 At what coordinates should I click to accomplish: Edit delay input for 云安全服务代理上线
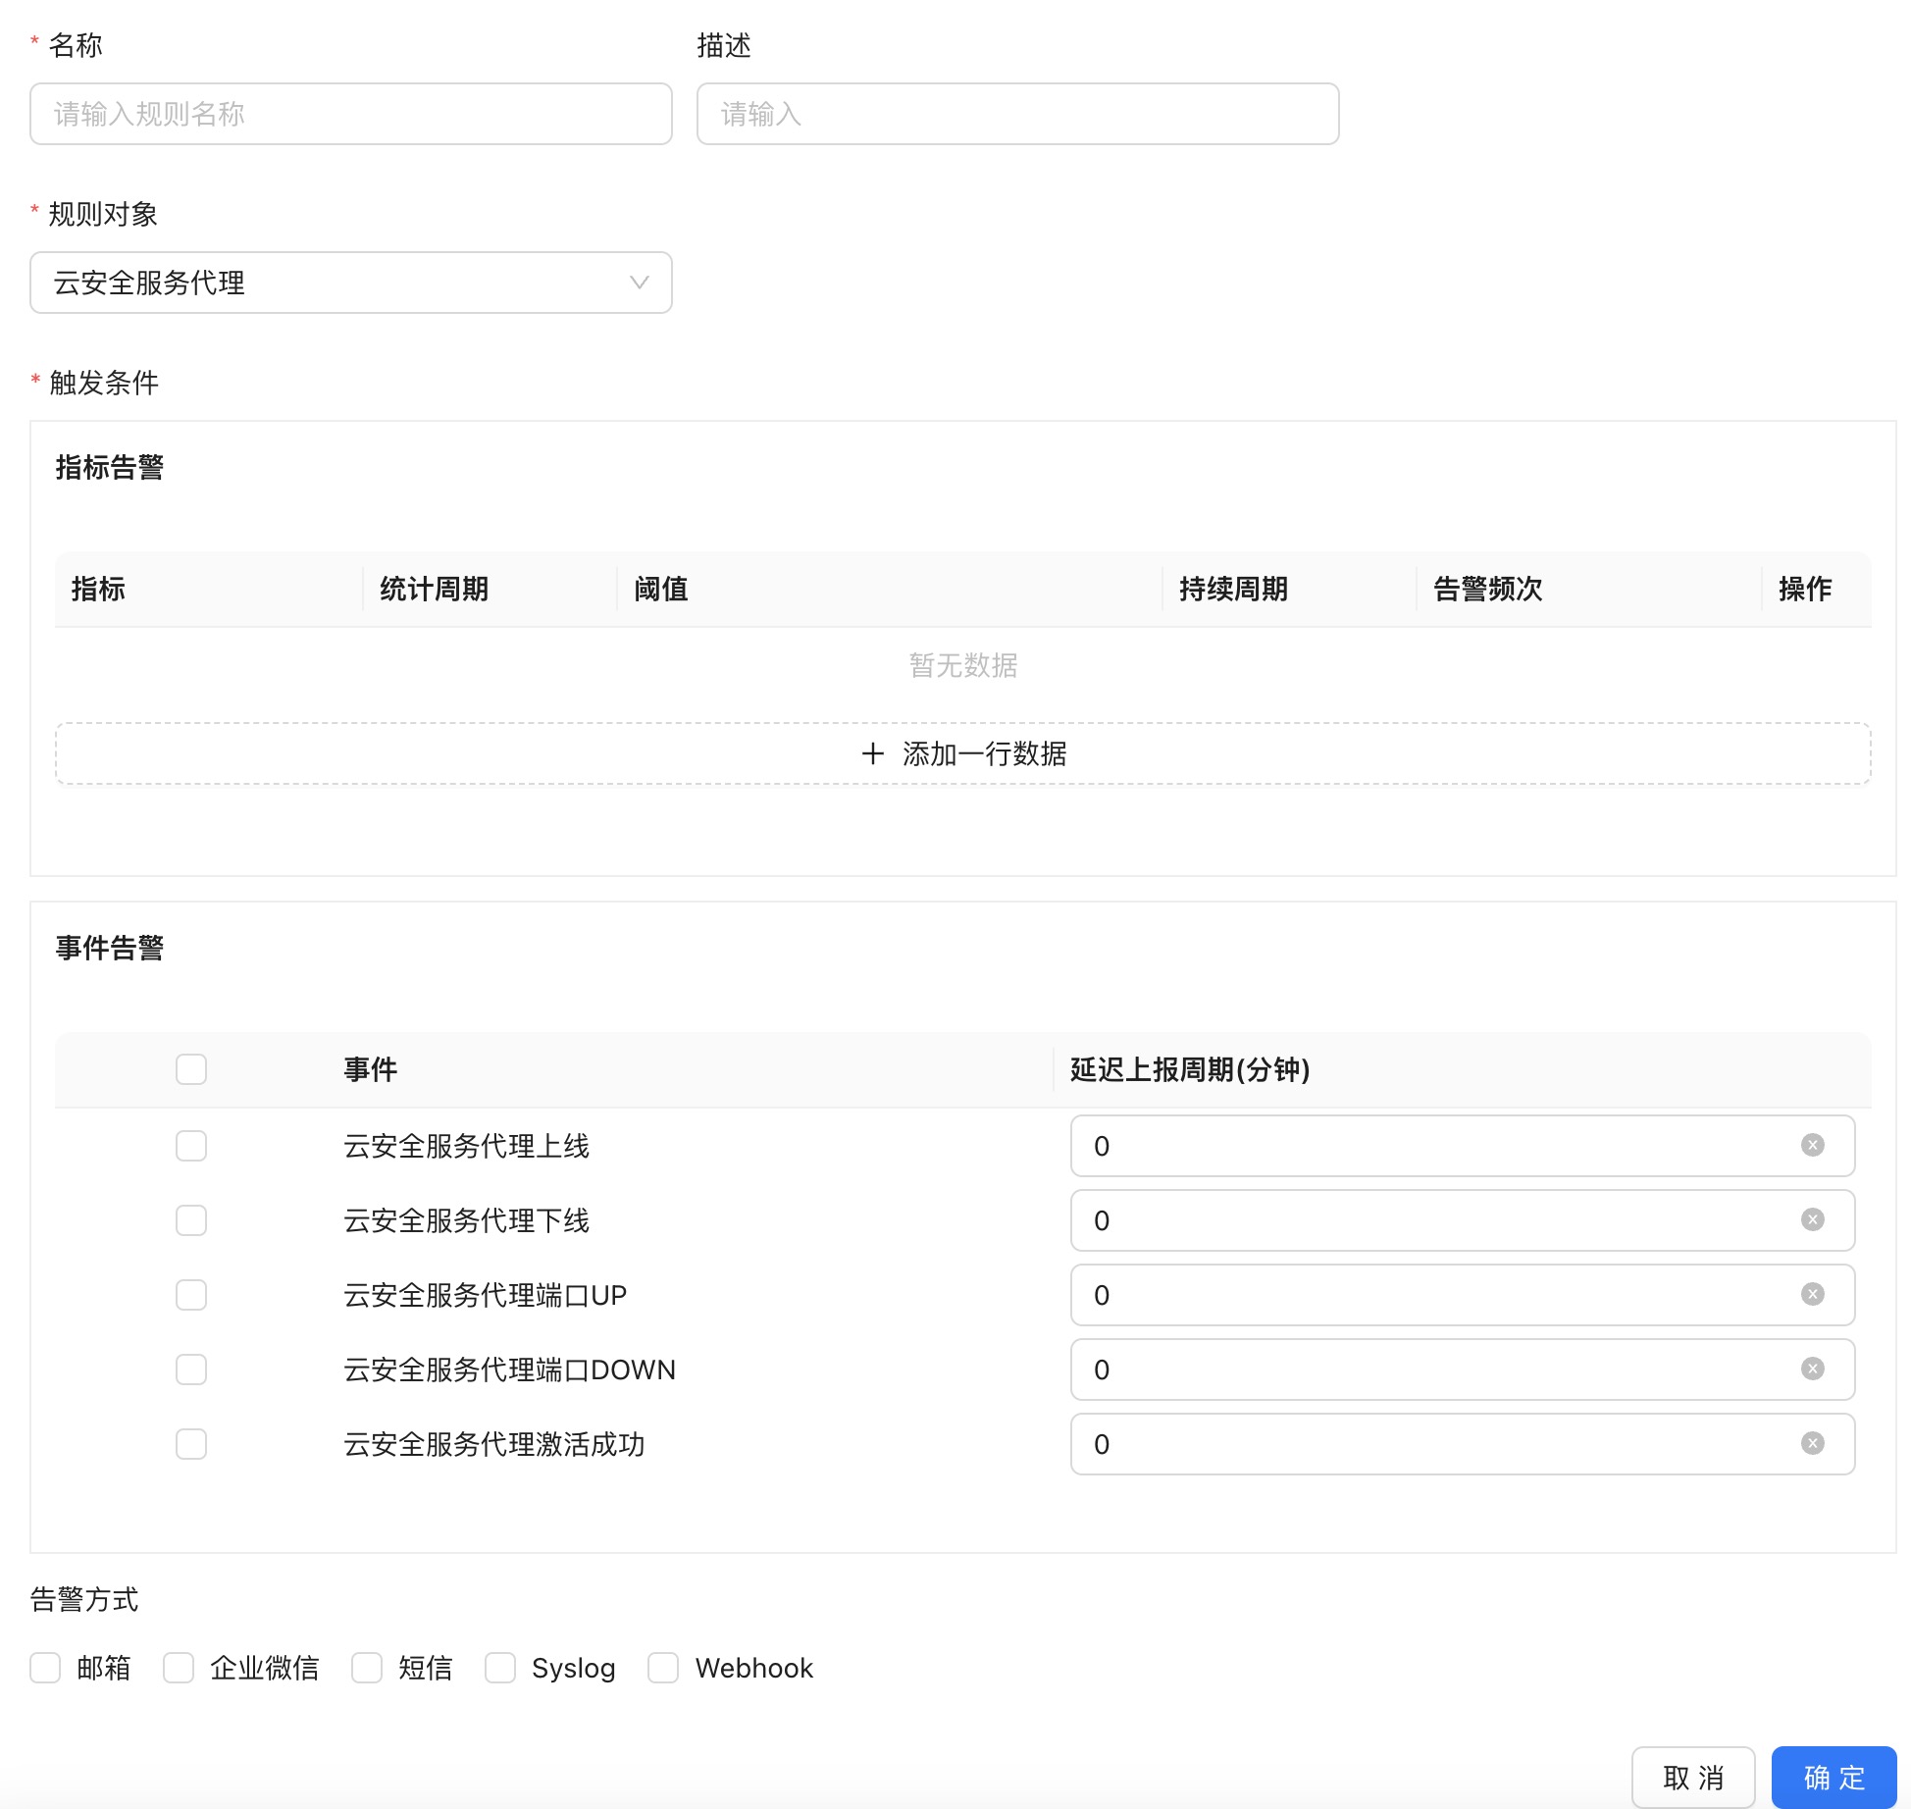click(x=1462, y=1145)
